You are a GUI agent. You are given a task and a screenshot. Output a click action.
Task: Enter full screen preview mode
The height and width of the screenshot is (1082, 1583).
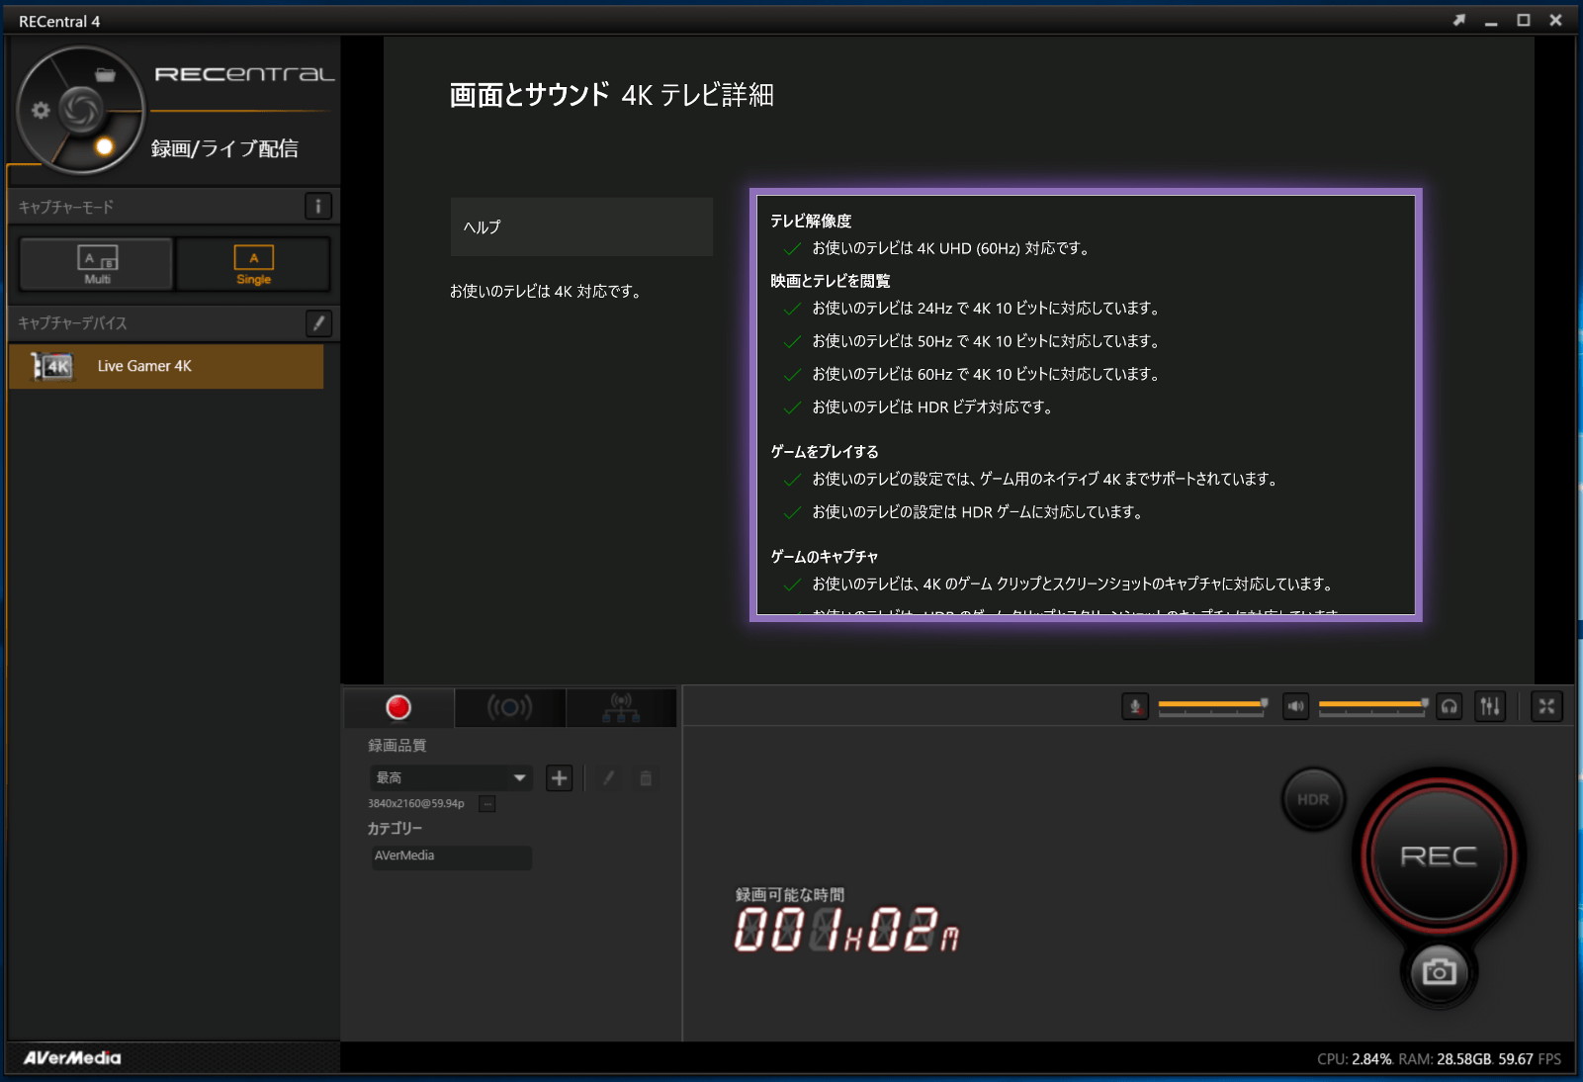tap(1546, 706)
